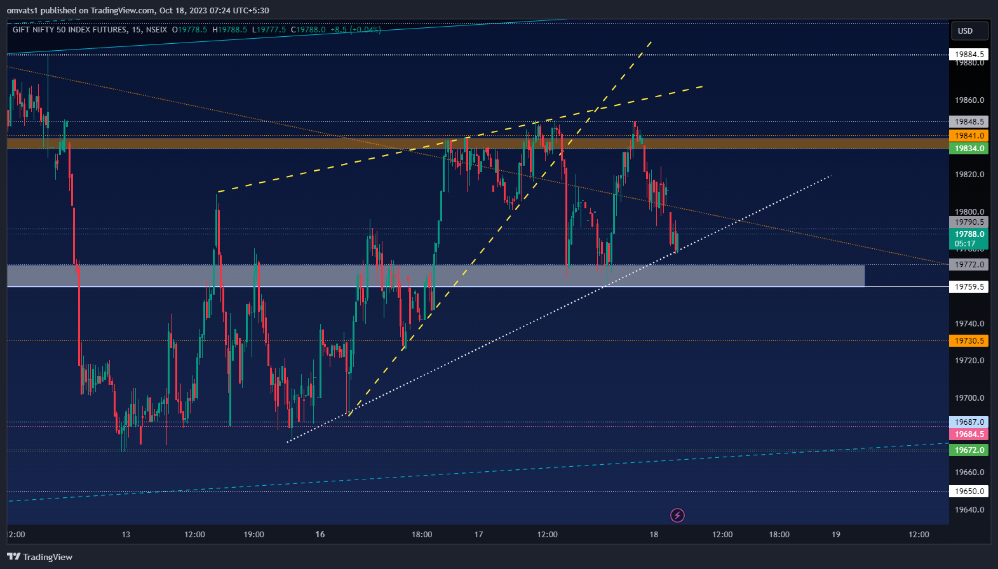
Task: Click the 19:00 time axis label
Action: pos(253,535)
